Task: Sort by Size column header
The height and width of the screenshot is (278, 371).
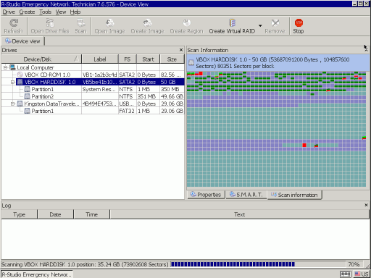Action: [x=172, y=59]
